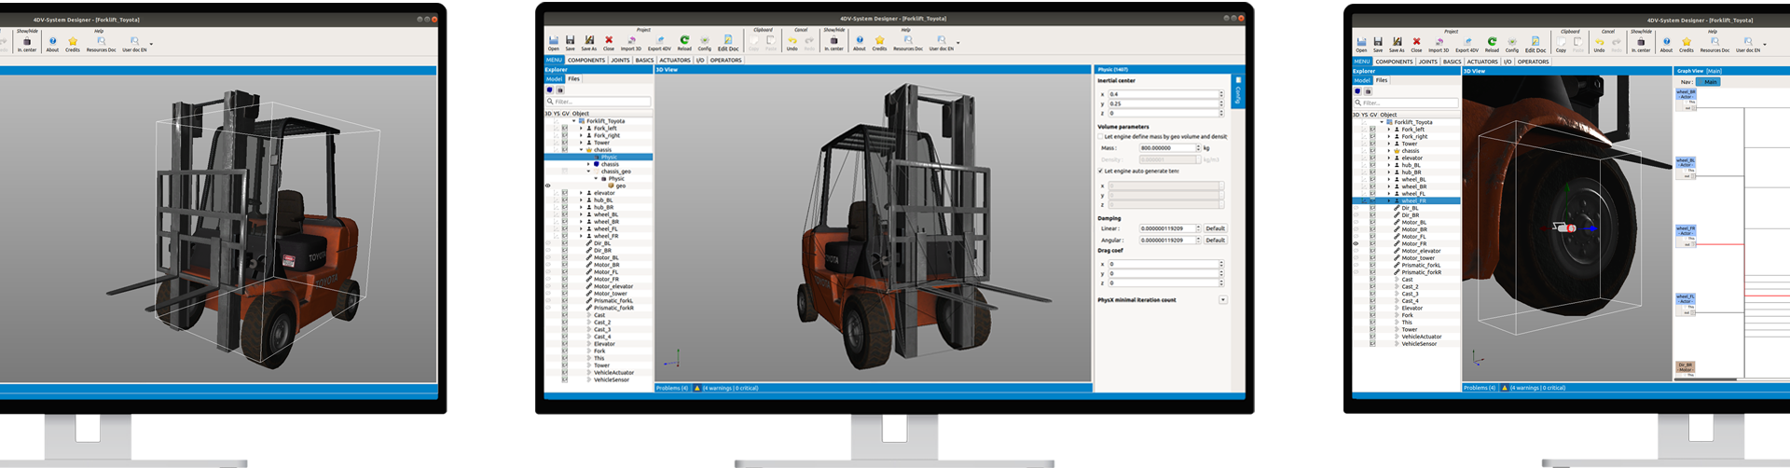Click Export 4DV icon in the Graph View window
This screenshot has height=468, width=1790.
pos(1467,42)
